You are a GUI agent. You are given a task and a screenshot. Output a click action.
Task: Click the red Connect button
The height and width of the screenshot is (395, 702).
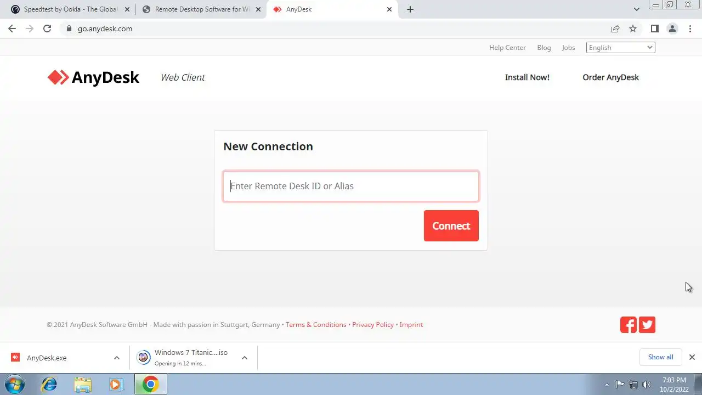[x=451, y=225]
